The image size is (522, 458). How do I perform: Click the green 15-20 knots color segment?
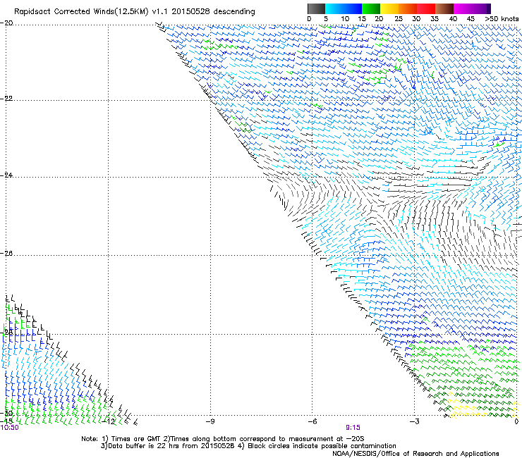pos(371,8)
